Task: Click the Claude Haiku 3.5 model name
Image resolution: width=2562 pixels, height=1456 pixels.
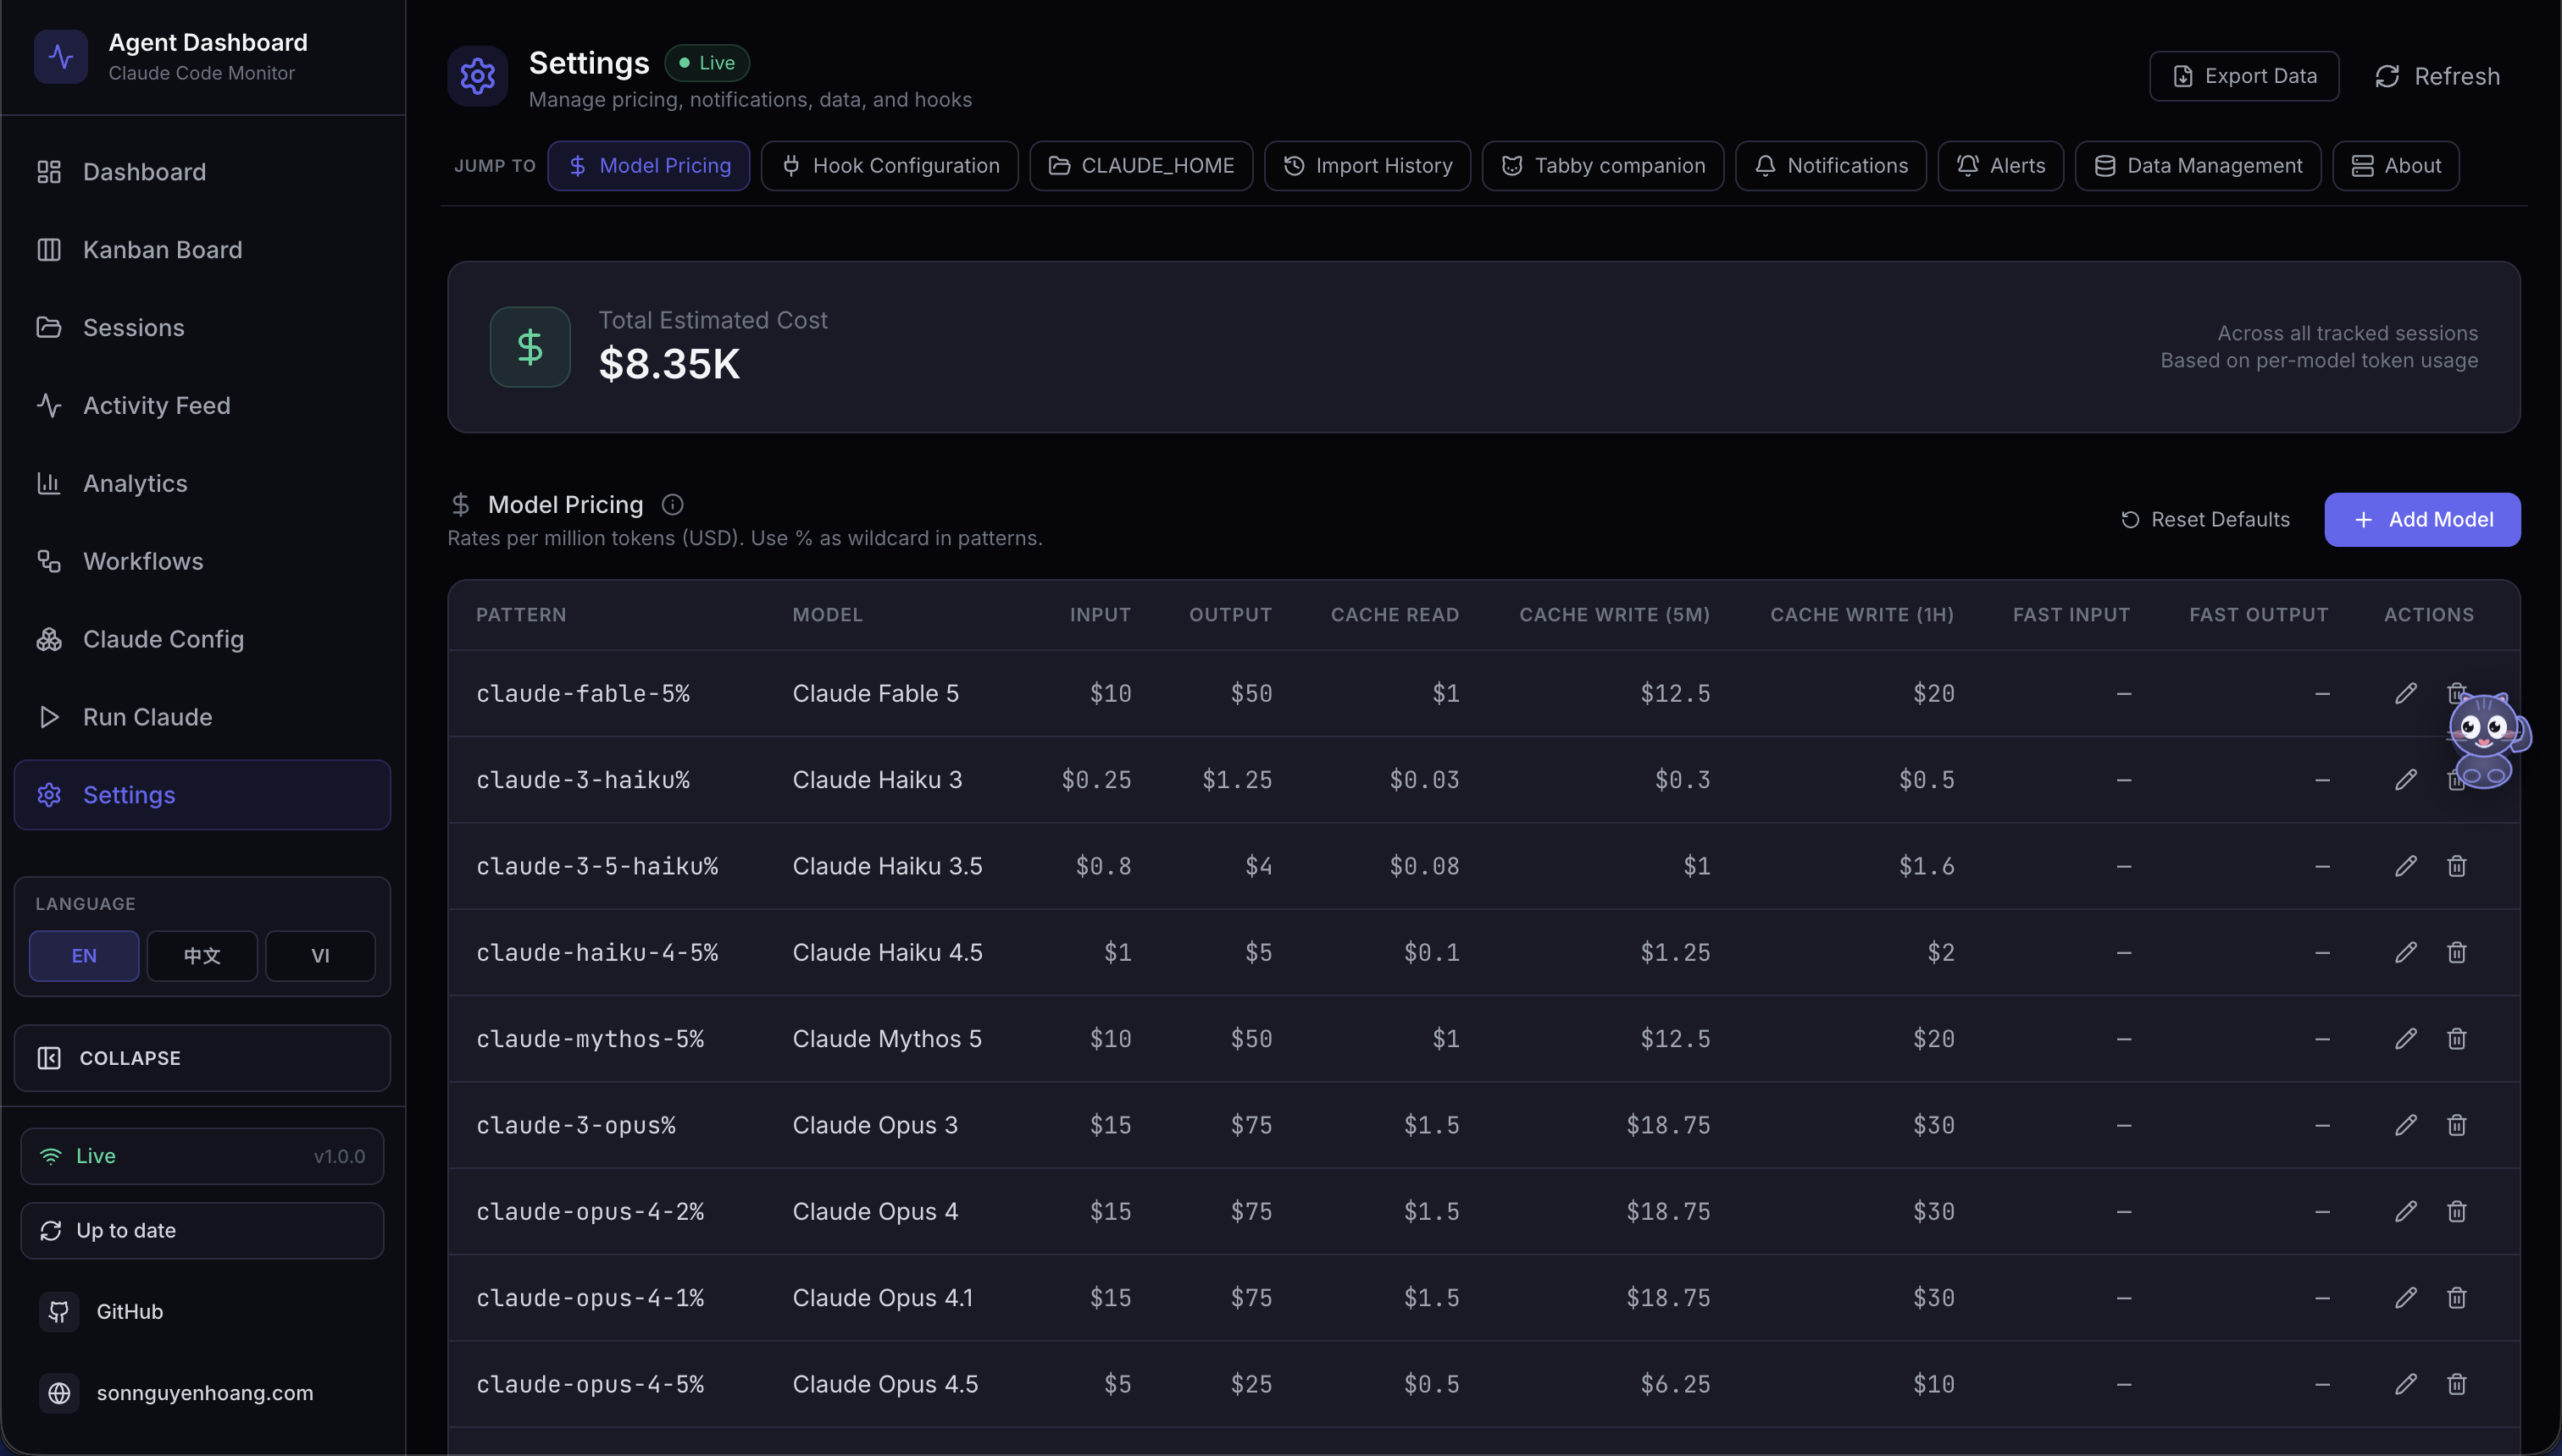Action: click(888, 866)
